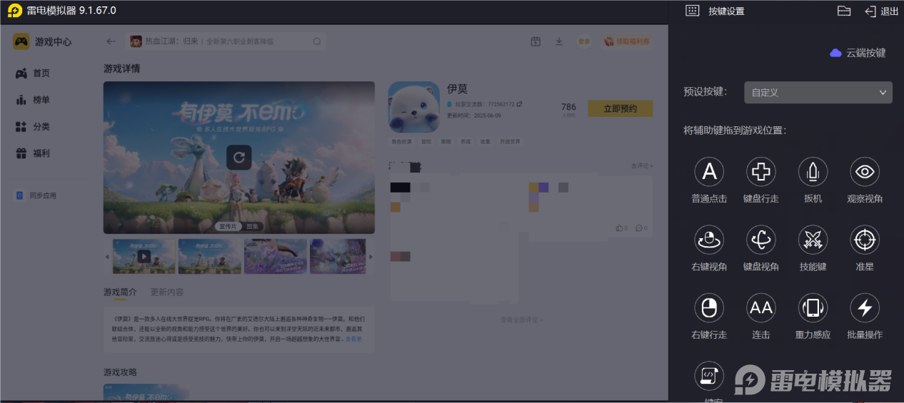Select the second preview thumbnail
The height and width of the screenshot is (403, 904).
click(210, 256)
